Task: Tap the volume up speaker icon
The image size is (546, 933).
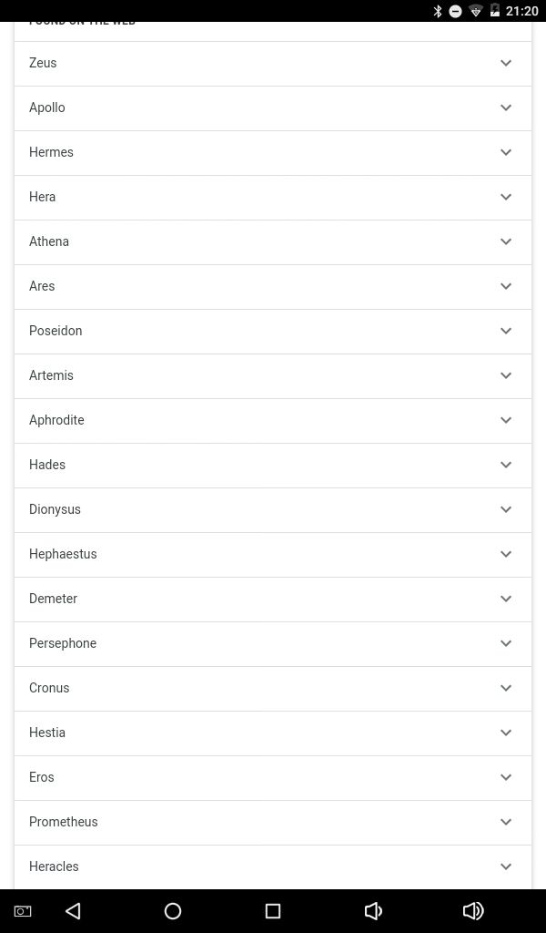Action: coord(473,910)
